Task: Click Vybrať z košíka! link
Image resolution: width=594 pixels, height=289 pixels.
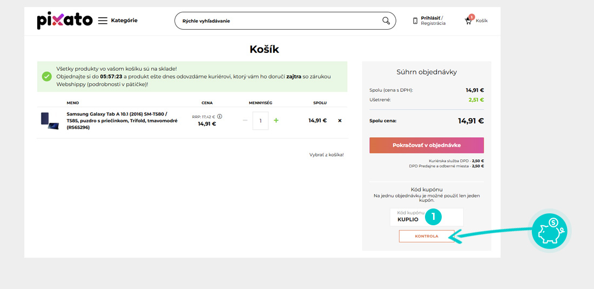Action: (327, 155)
